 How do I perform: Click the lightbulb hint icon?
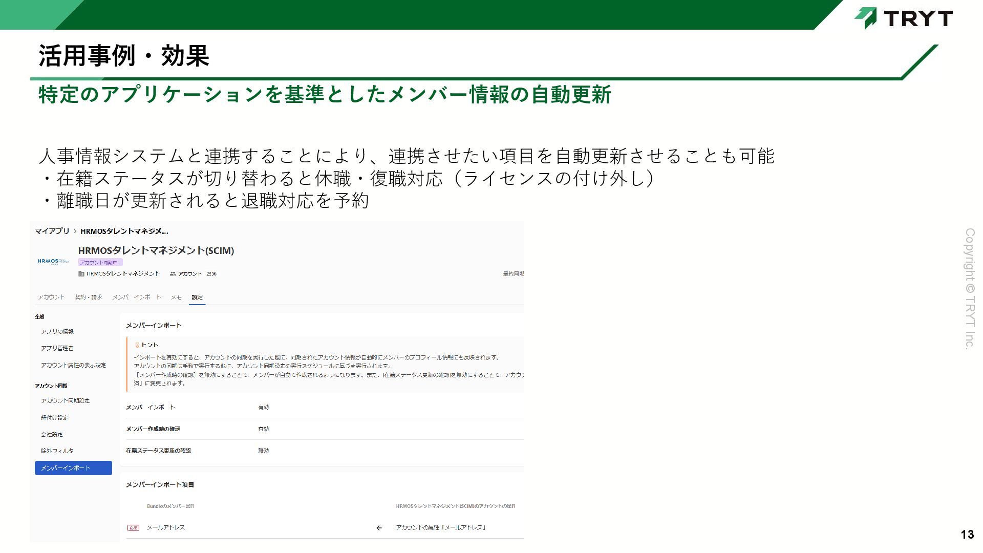[x=137, y=345]
